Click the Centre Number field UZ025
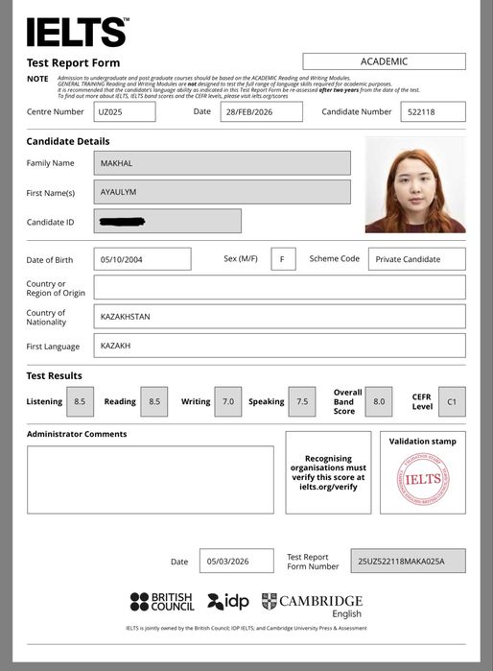 pos(125,111)
